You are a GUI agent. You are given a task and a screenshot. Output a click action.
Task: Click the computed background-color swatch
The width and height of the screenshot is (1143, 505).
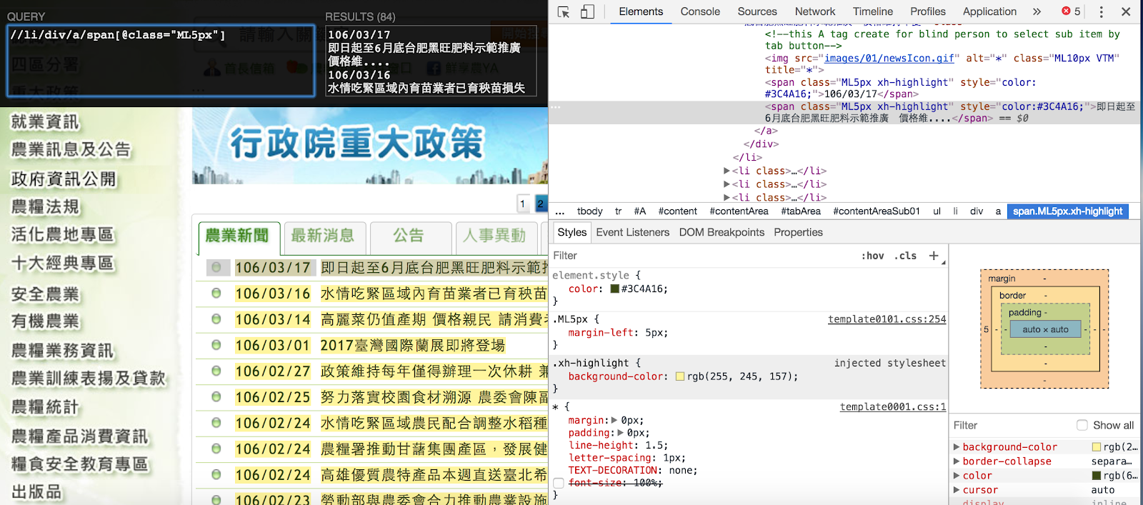(x=1097, y=447)
